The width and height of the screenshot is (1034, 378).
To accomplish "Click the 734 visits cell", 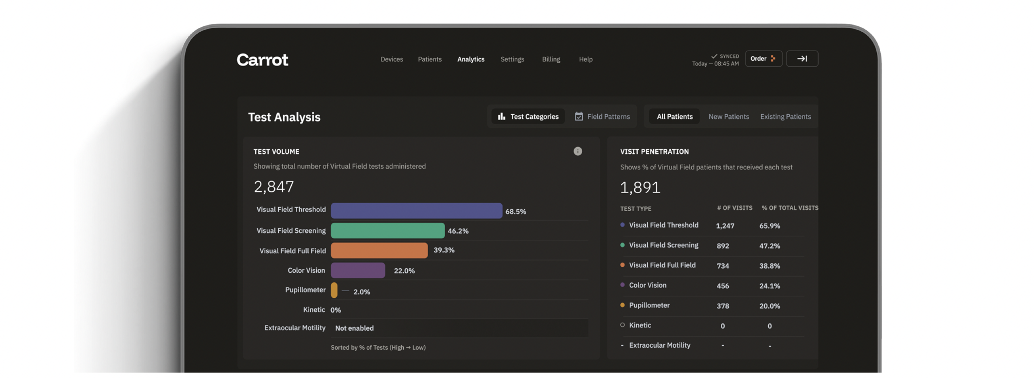I will pyautogui.click(x=722, y=266).
